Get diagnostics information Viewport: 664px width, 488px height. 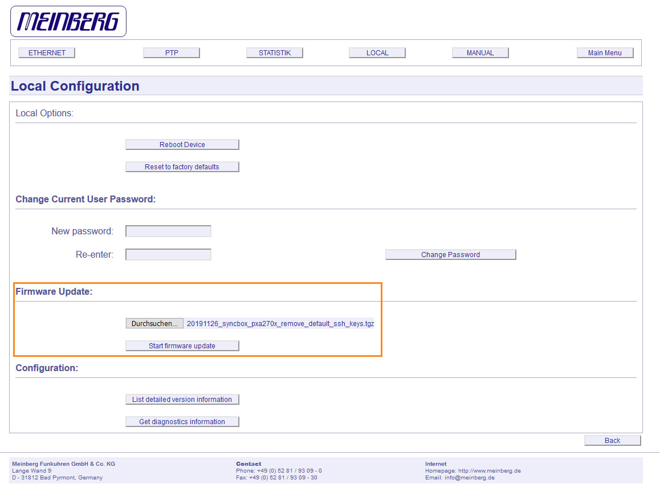182,422
